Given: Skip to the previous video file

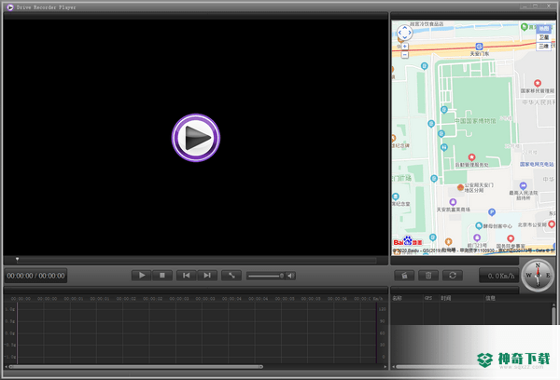Looking at the screenshot, I should 186,275.
